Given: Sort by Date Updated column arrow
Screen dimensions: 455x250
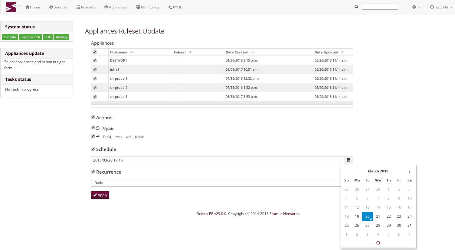Looking at the screenshot, I should [x=343, y=52].
